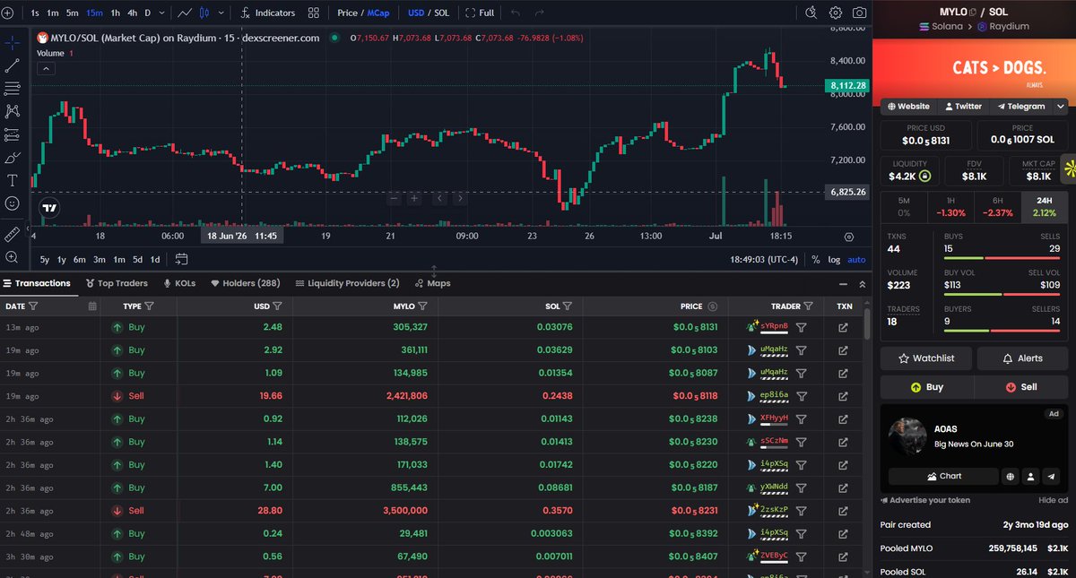
Task: Collapse the Volume indicator legend
Action: pos(45,68)
